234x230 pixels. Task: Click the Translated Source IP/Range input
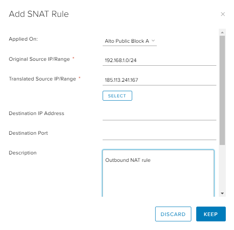coord(159,80)
